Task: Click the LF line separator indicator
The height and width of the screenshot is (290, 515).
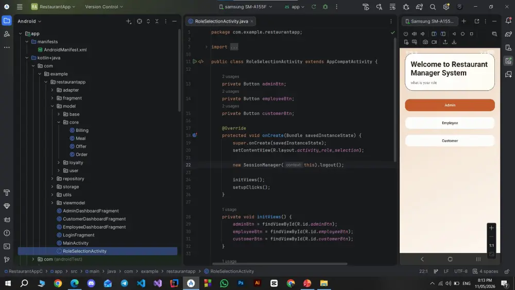Action: (446, 271)
